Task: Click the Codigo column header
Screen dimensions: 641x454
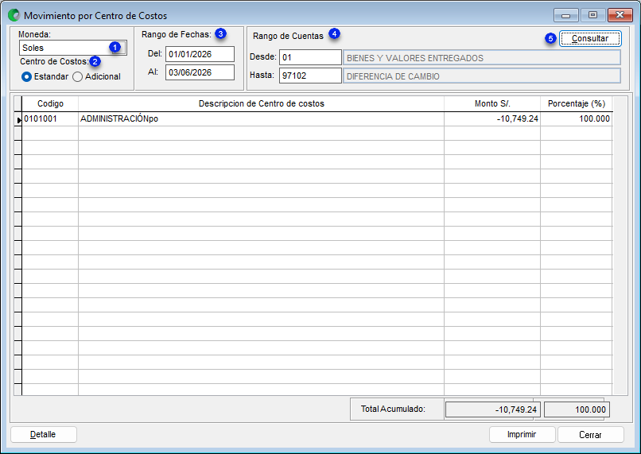Action: [50, 104]
